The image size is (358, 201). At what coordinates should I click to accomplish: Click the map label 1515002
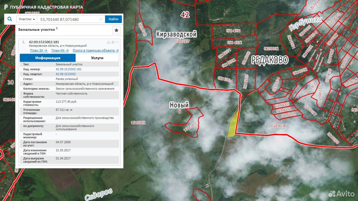pyautogui.click(x=138, y=123)
